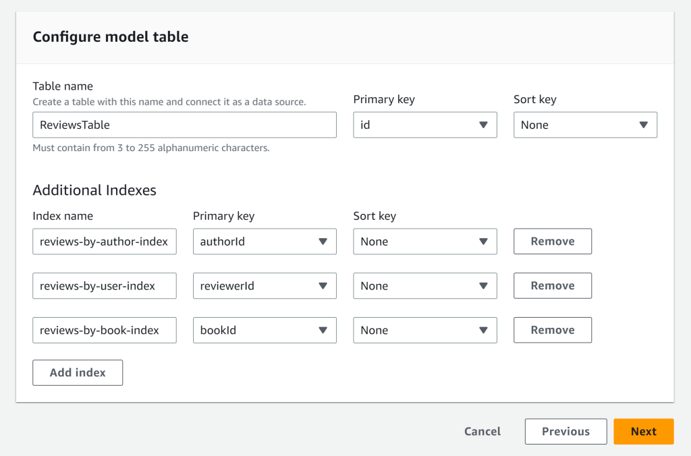
Task: Select the ReviewsTable name field
Action: pyautogui.click(x=184, y=125)
